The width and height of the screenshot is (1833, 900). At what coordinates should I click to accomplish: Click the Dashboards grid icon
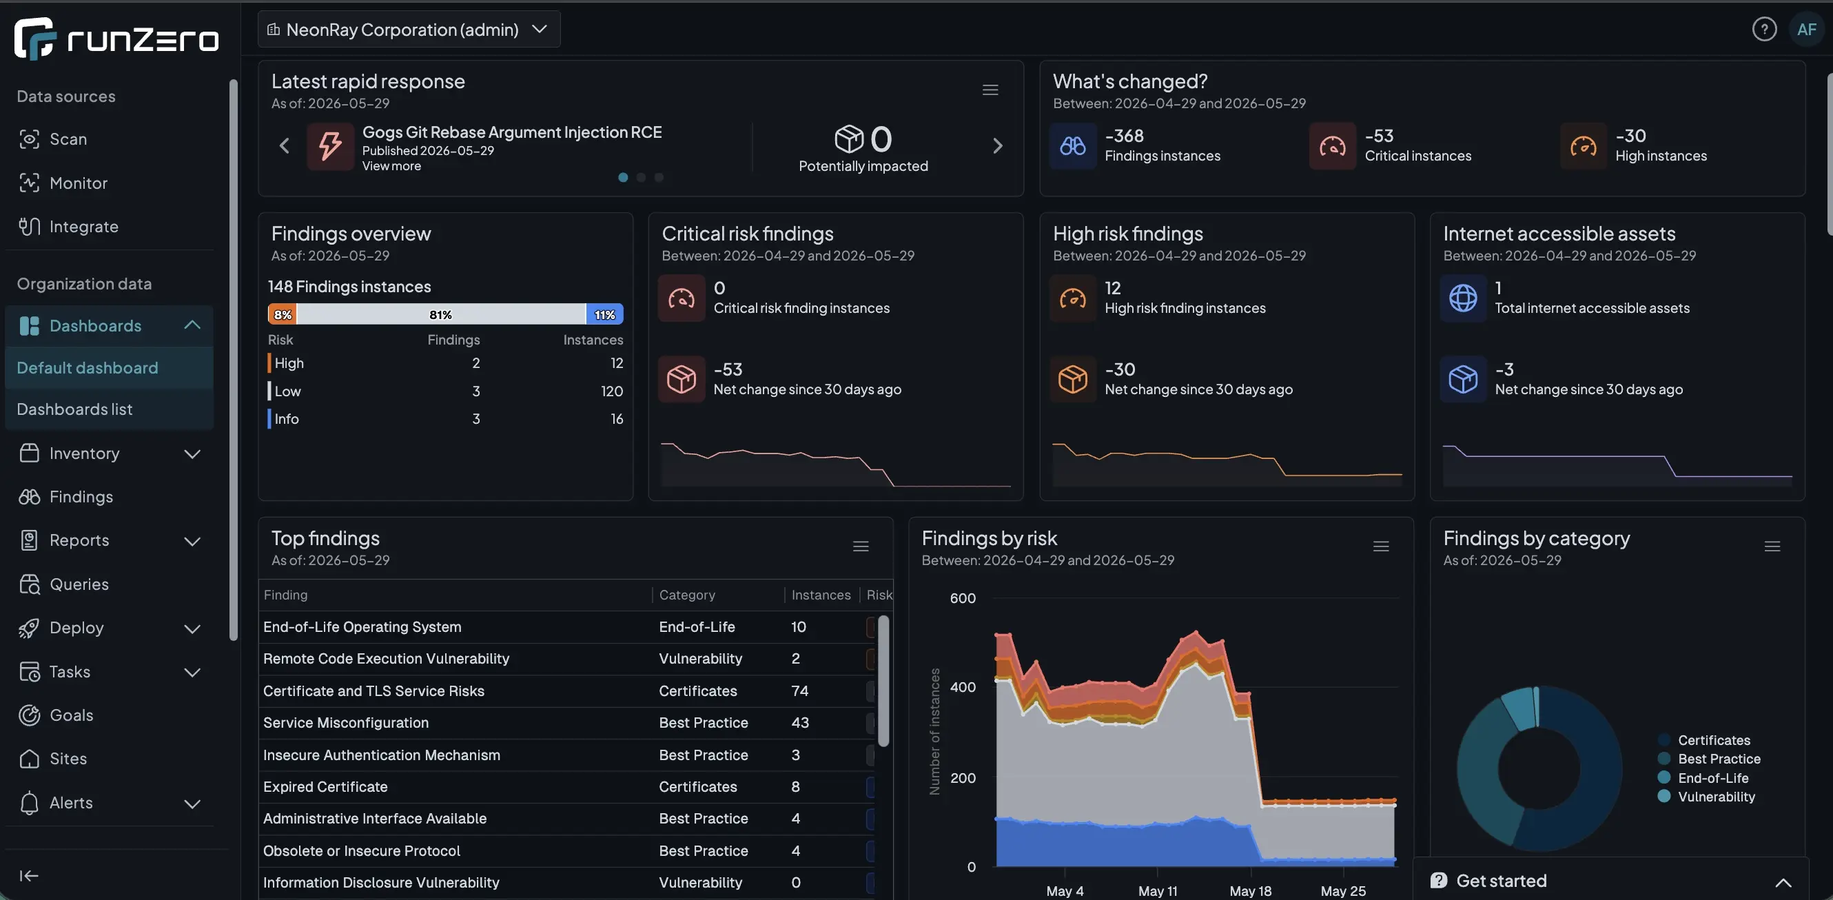click(29, 326)
